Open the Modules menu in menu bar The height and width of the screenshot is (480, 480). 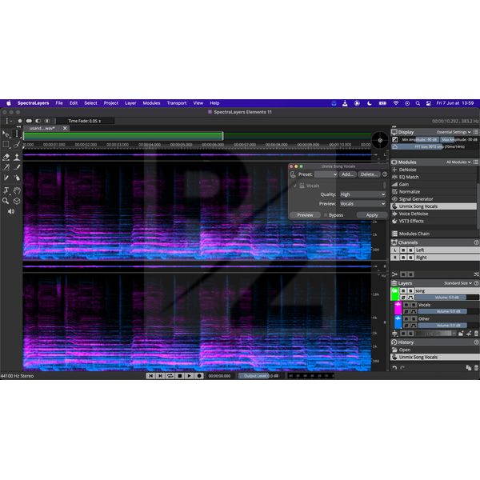click(151, 103)
